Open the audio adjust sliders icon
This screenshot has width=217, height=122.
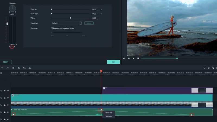(30, 68)
